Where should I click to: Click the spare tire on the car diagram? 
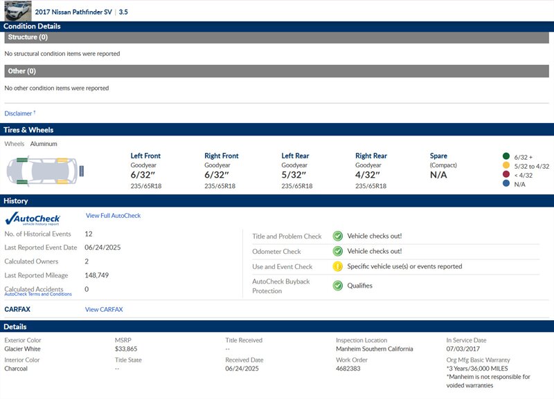[x=82, y=171]
